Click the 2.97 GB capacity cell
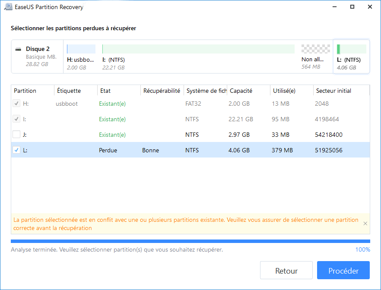The width and height of the screenshot is (381, 290). [x=239, y=135]
